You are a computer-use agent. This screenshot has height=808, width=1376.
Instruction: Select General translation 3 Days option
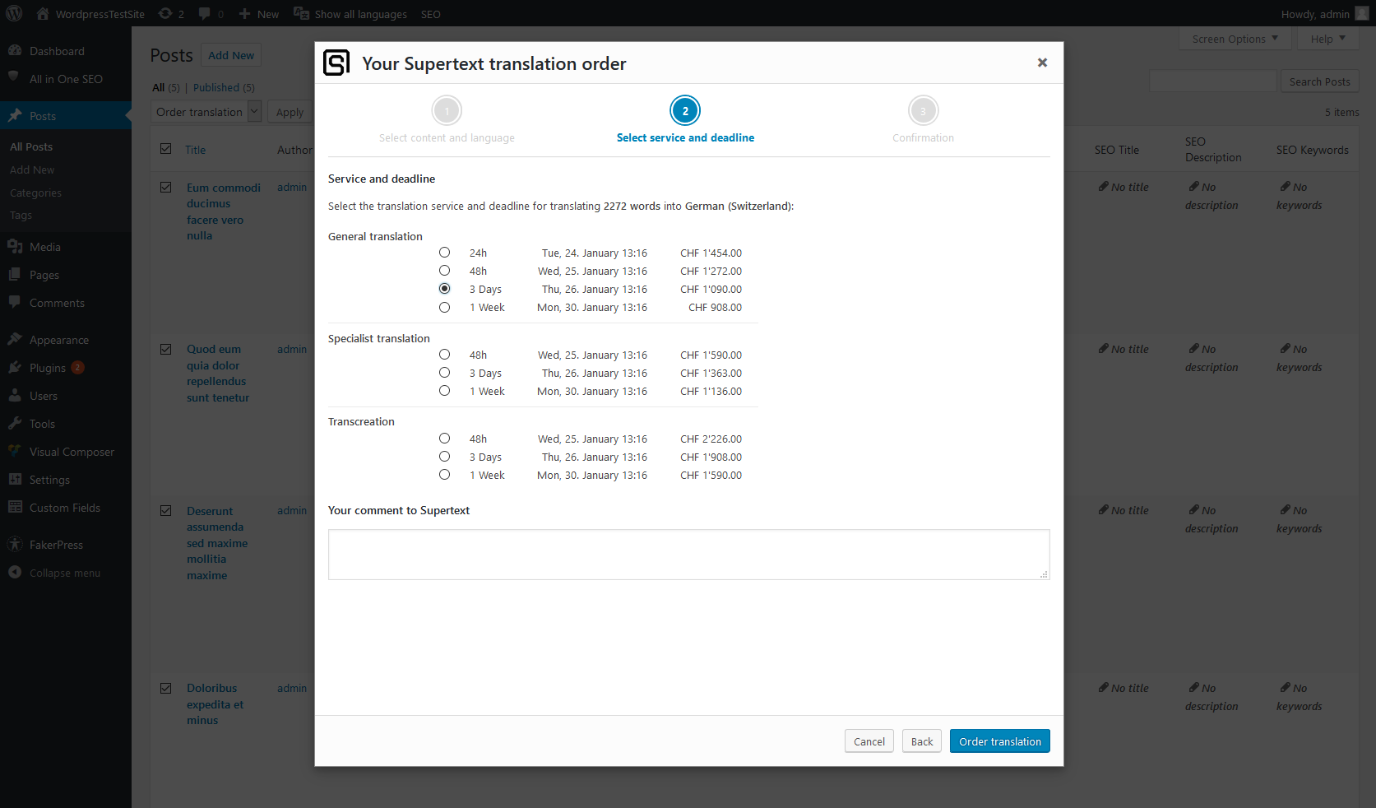[x=445, y=289]
